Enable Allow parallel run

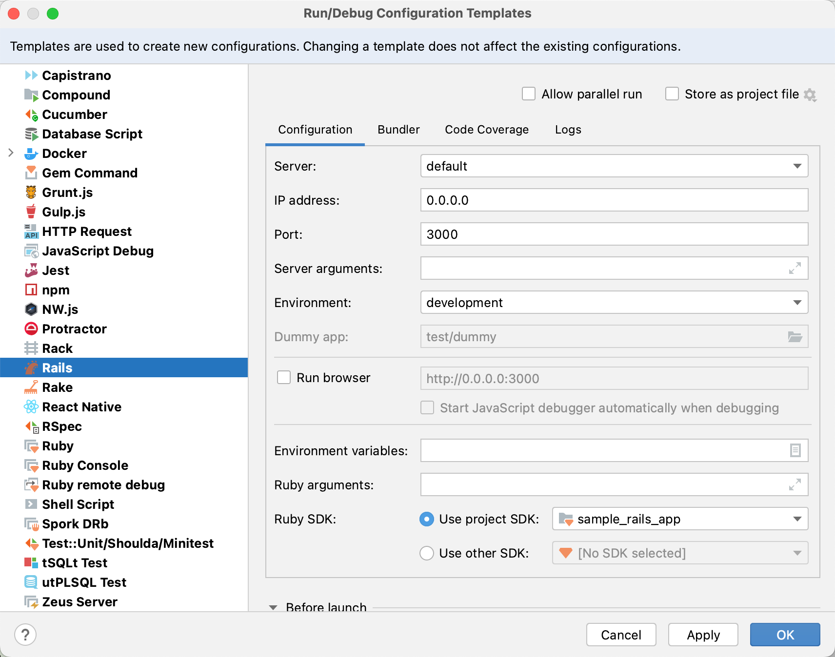529,94
